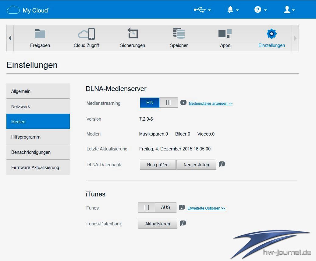This screenshot has height=261, width=316.
Task: Open the Speicher storage icon
Action: pos(179,34)
